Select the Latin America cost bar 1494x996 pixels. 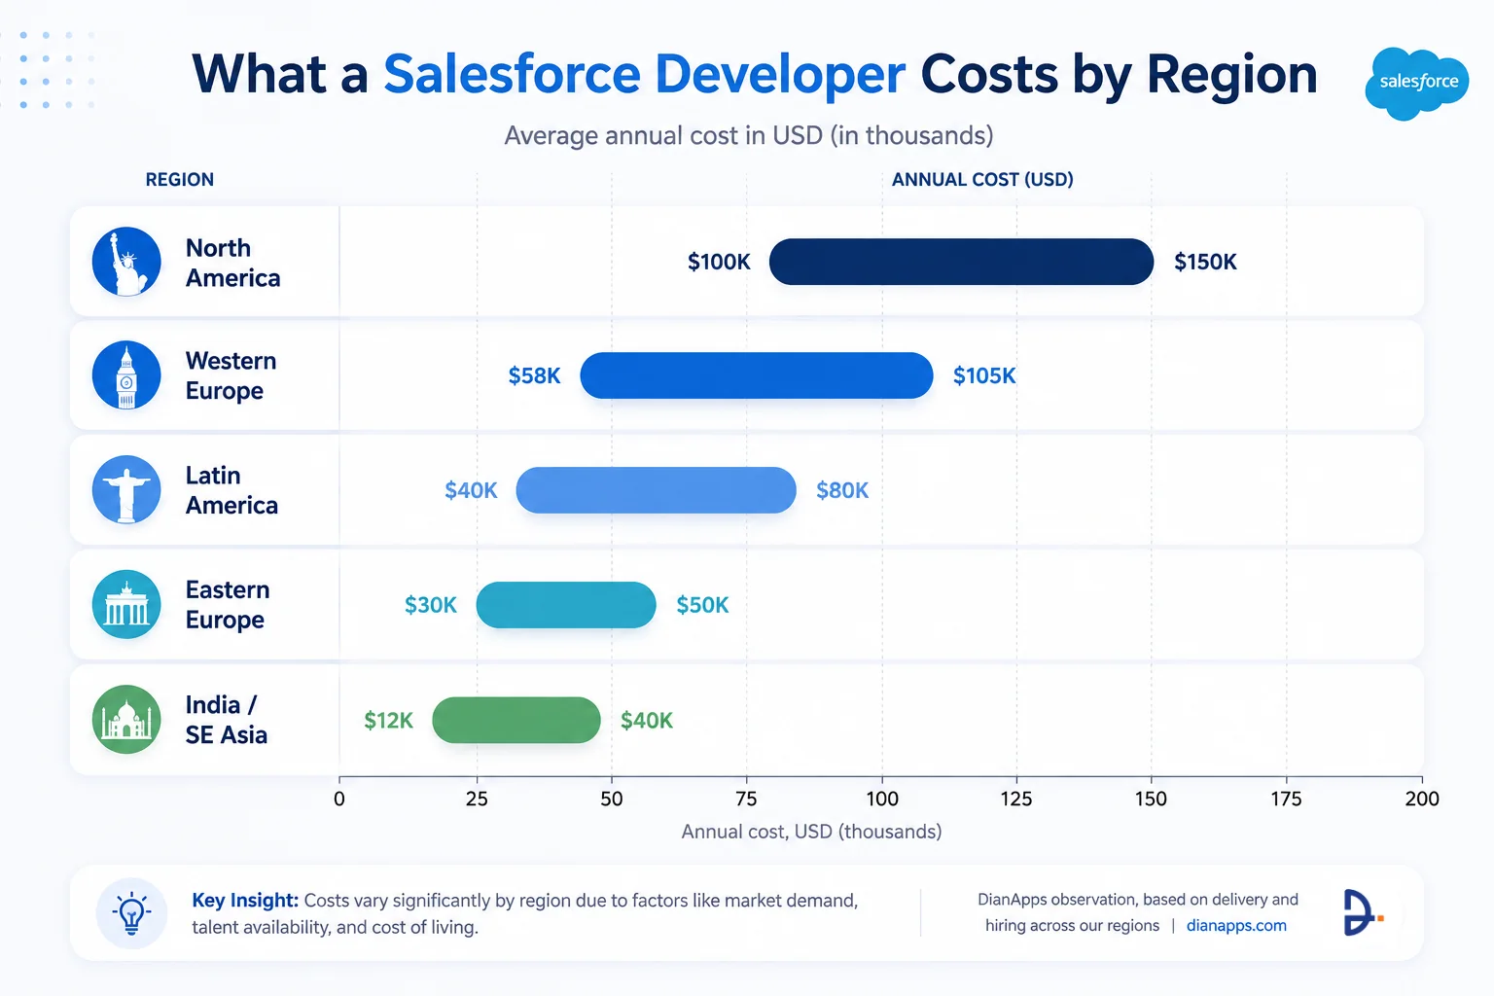(x=656, y=490)
